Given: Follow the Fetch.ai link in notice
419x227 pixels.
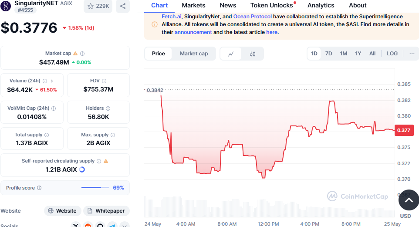Looking at the screenshot, I should [x=171, y=17].
